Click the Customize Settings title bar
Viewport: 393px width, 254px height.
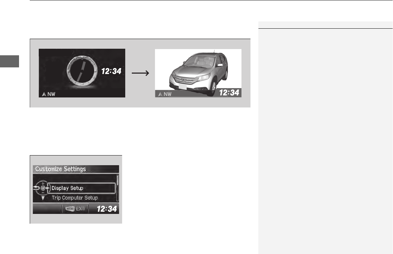coord(76,169)
